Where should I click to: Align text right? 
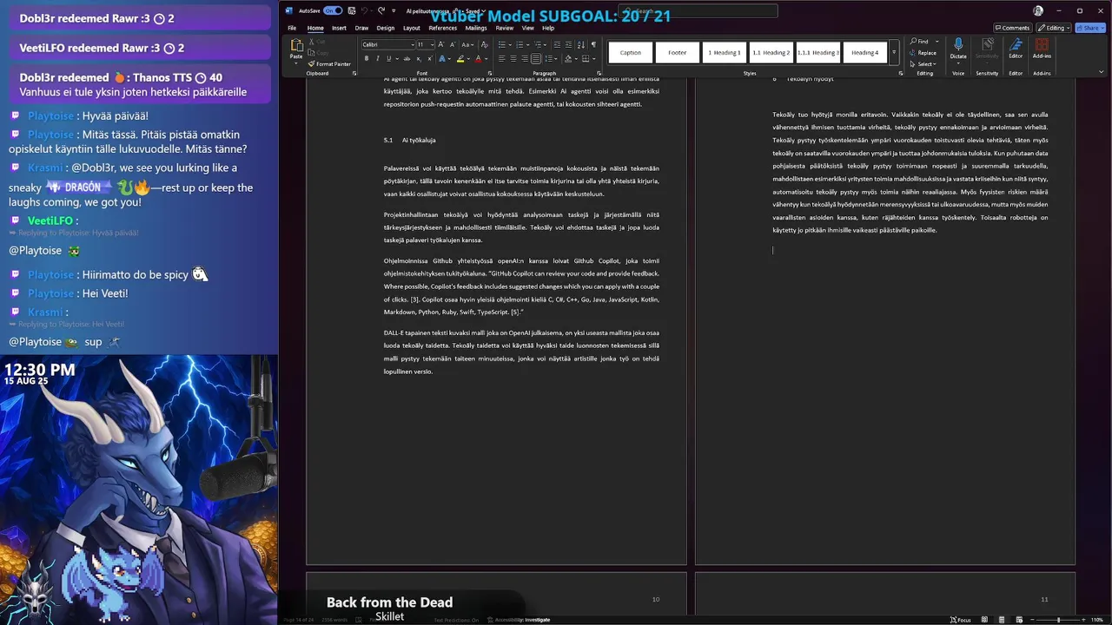click(524, 58)
